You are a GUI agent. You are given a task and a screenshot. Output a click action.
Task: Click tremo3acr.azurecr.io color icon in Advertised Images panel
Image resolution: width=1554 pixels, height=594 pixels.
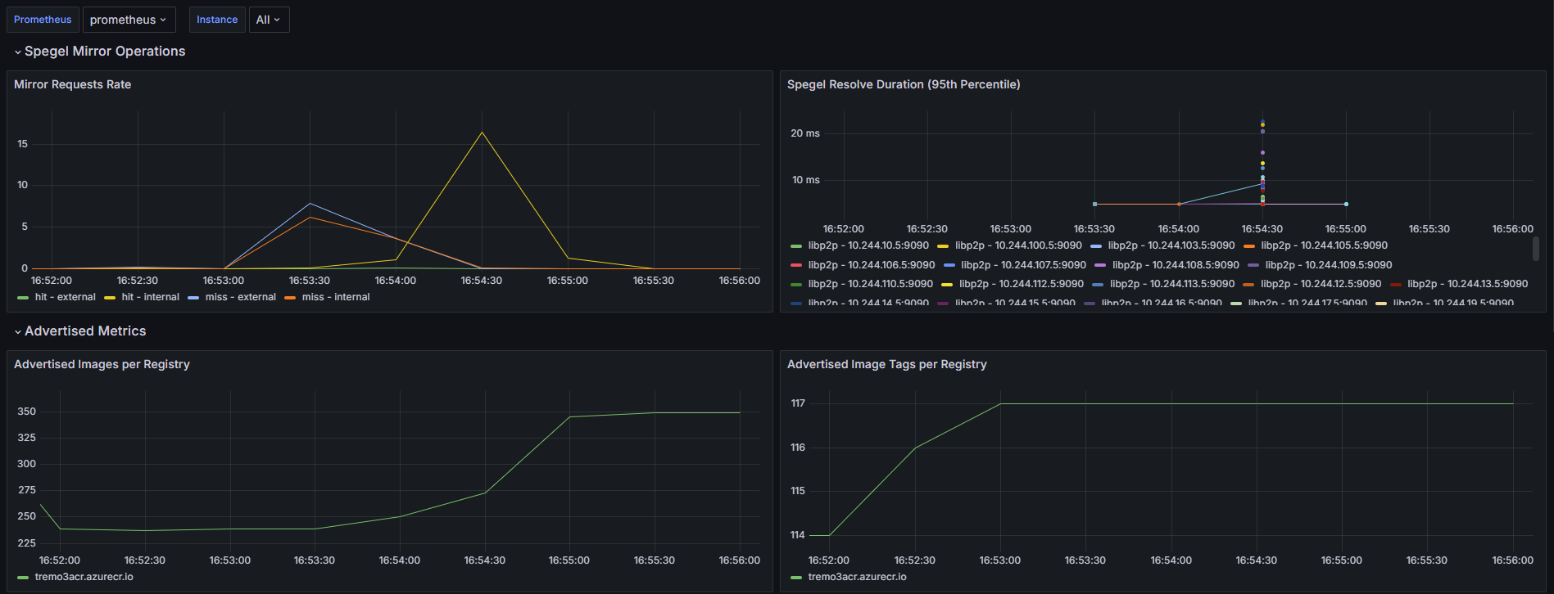coord(23,578)
